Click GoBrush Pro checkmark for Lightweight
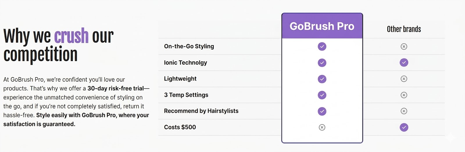Screen dimensions: 465x152 322,79
